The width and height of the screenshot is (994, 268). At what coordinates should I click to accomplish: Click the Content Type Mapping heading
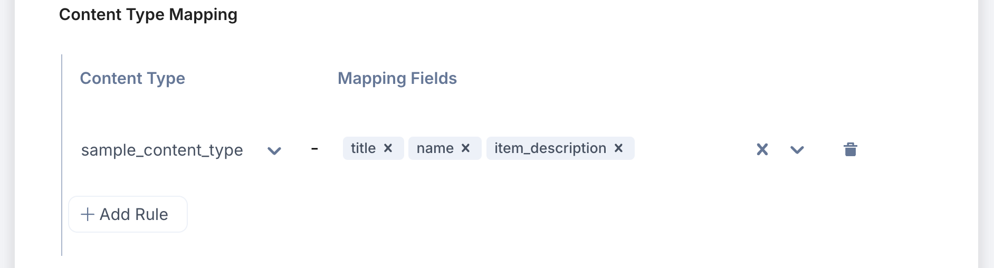pyautogui.click(x=148, y=14)
